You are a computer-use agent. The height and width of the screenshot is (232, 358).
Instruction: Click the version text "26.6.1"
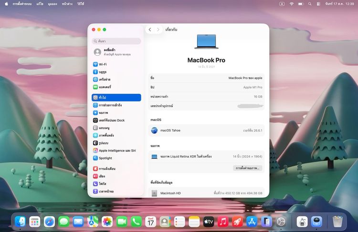click(x=258, y=131)
